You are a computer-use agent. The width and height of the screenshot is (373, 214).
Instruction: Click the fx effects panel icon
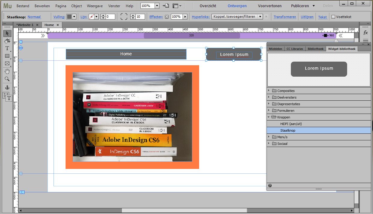click(x=365, y=32)
